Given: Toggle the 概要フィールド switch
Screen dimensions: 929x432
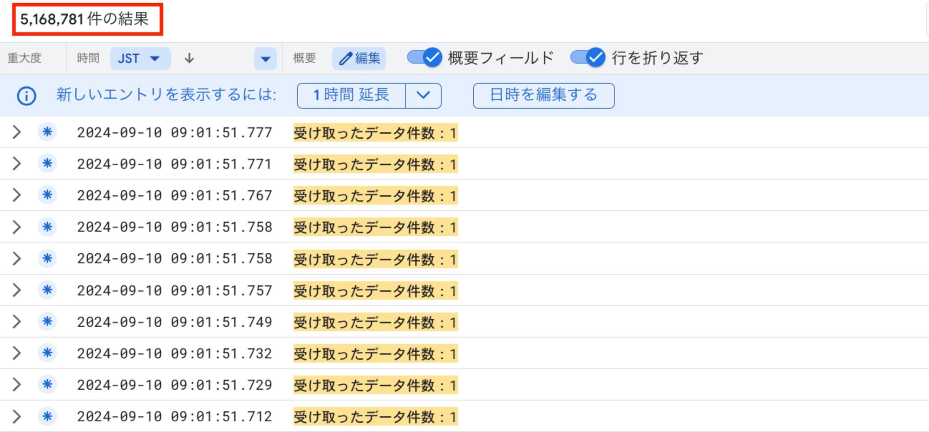Looking at the screenshot, I should [425, 58].
